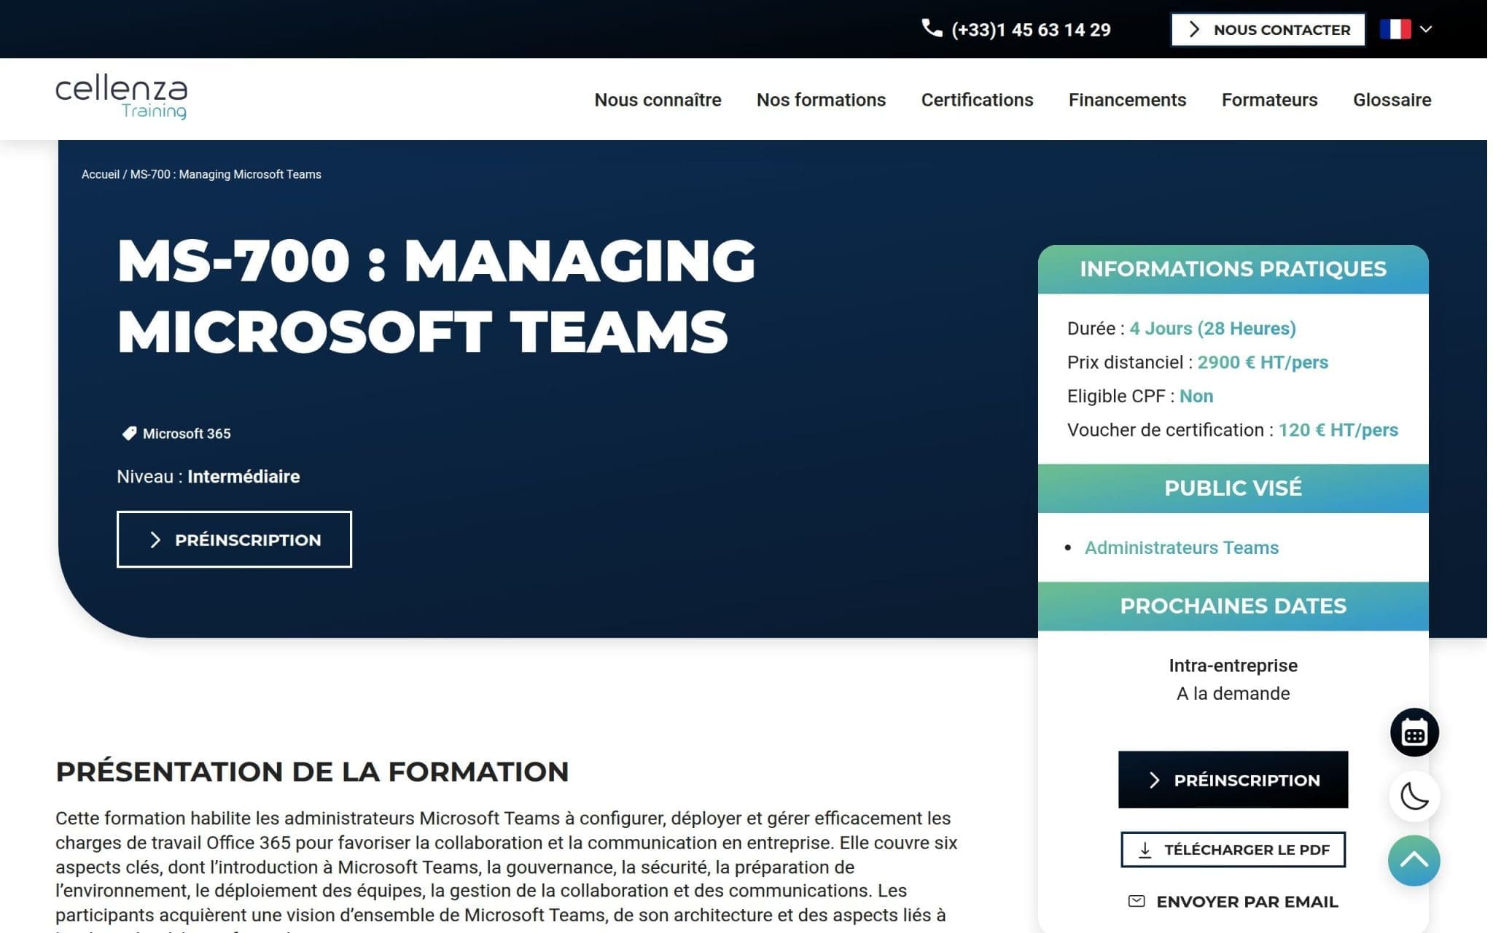Click the Eligible CPF value 'Non'
The width and height of the screenshot is (1493, 933).
point(1196,396)
